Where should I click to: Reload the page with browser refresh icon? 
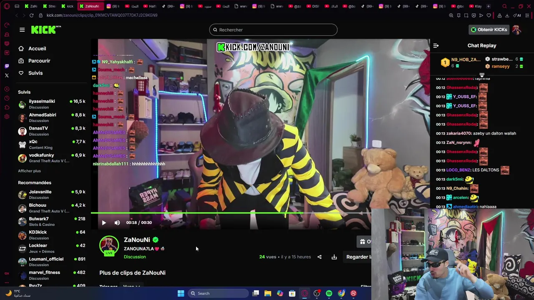tap(31, 15)
